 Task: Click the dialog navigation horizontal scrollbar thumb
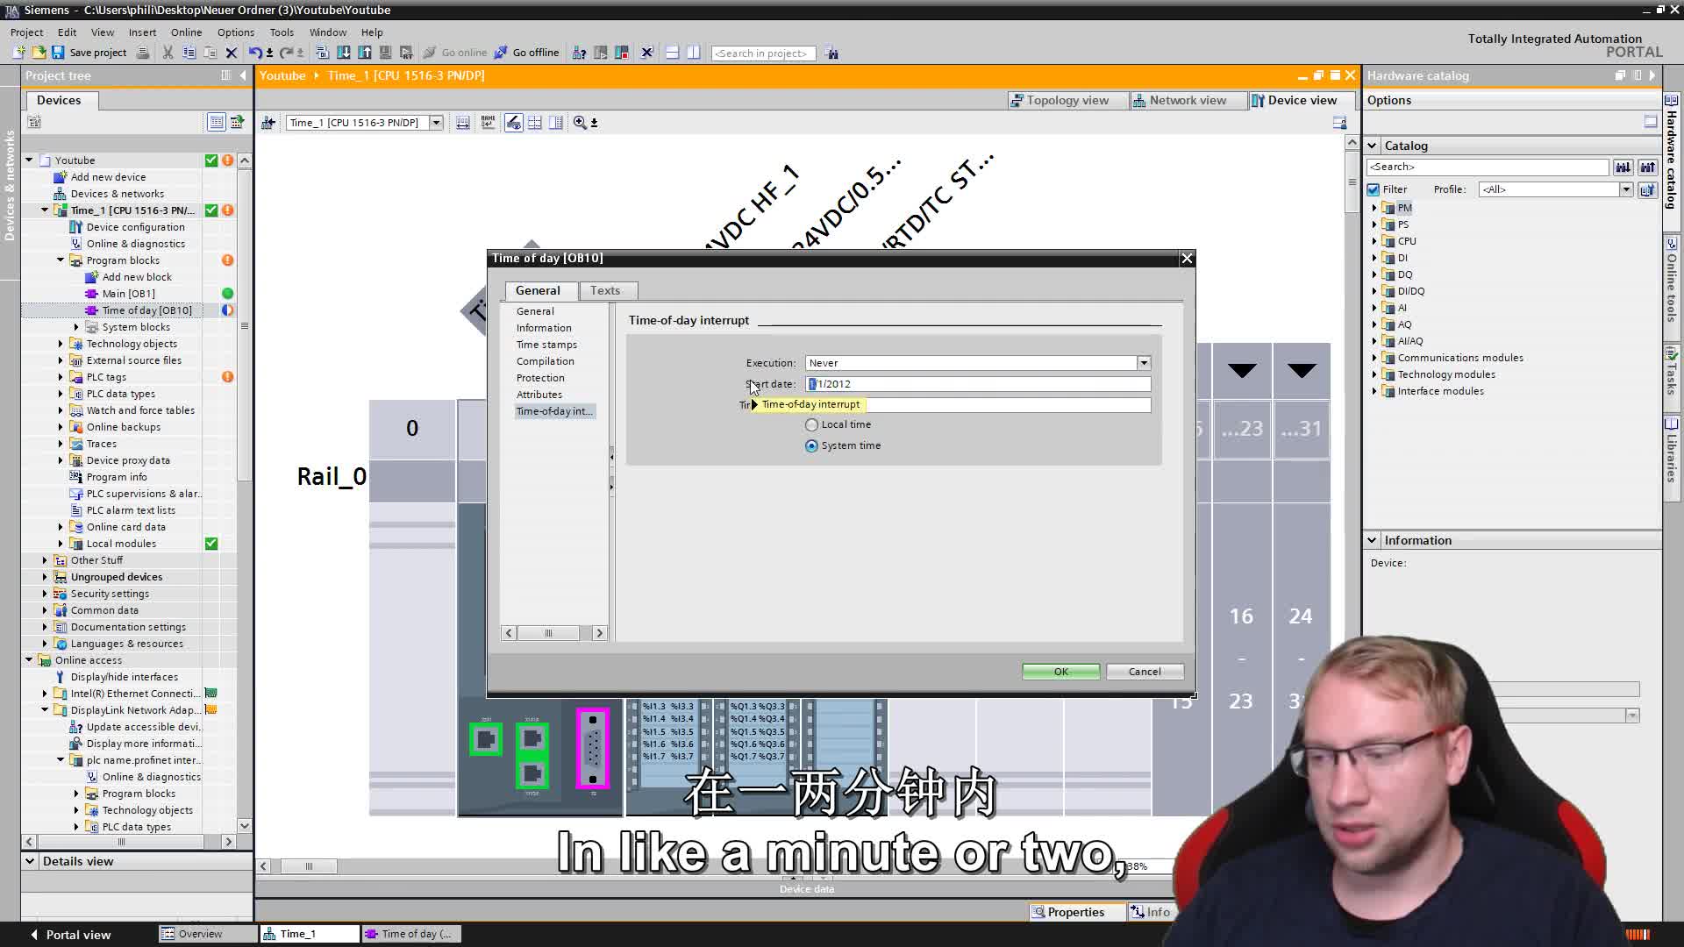(x=548, y=633)
